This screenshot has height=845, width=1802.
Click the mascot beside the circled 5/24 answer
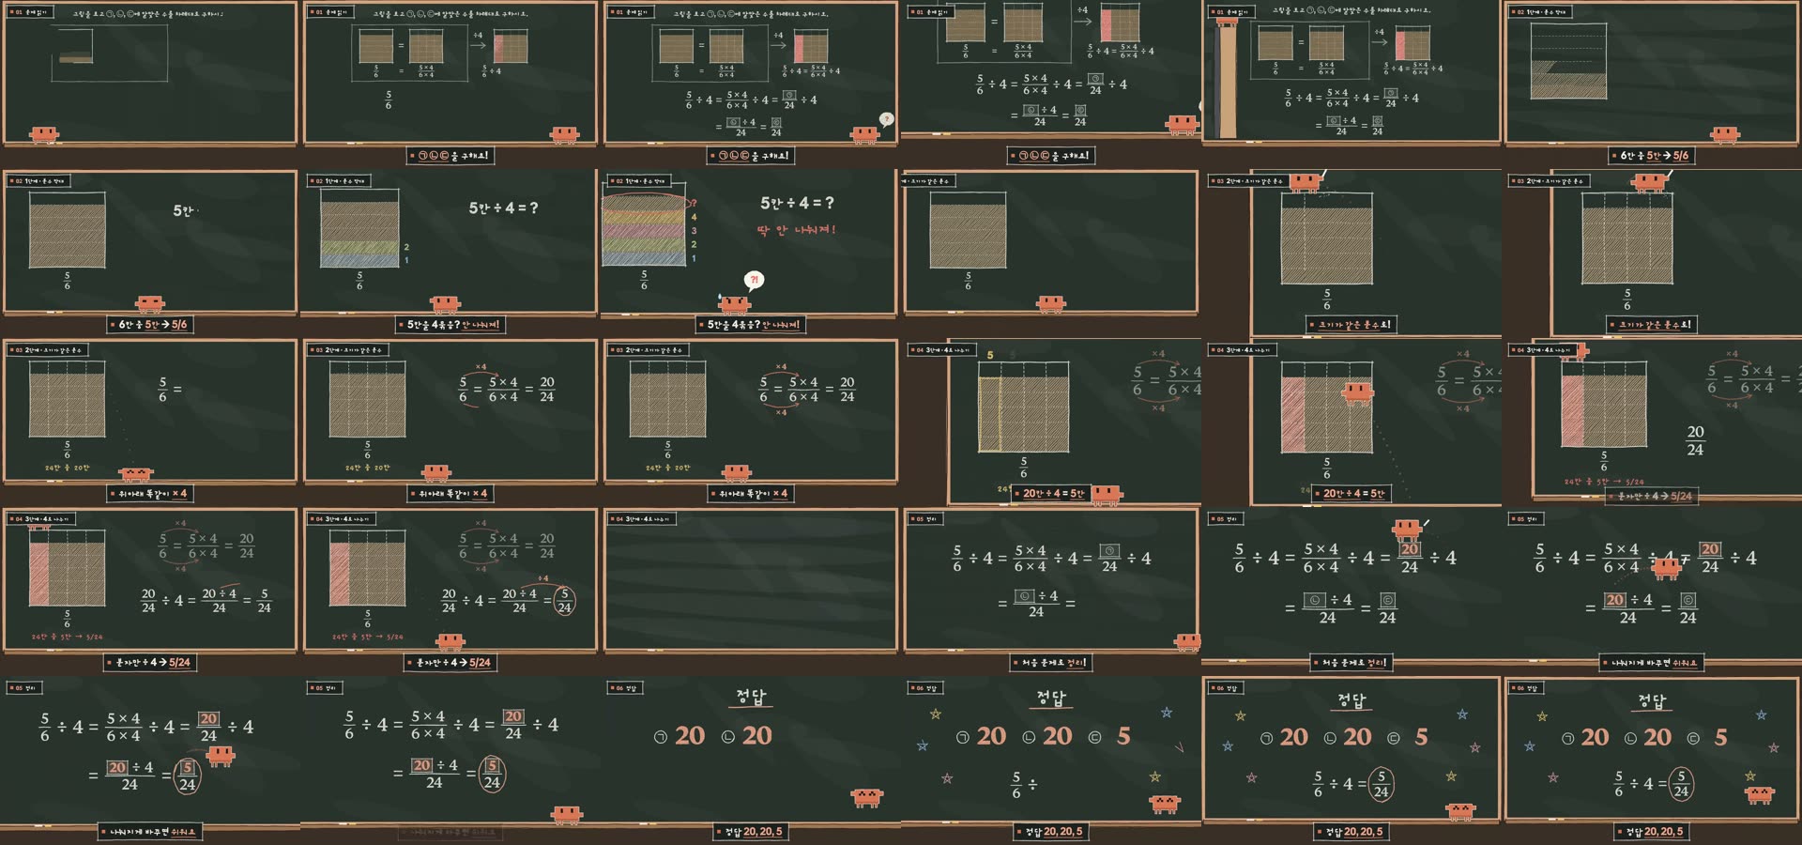pos(221,756)
